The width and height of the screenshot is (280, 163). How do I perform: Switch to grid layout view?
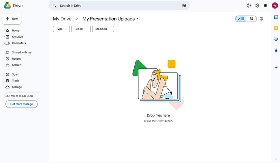coord(251,19)
